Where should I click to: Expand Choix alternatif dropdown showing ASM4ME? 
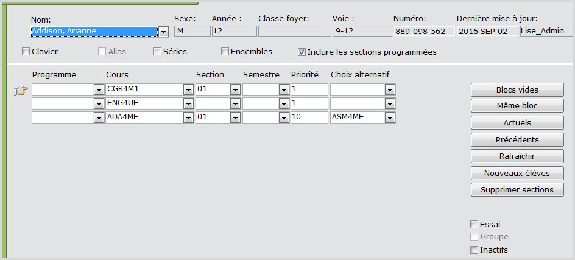tap(390, 118)
